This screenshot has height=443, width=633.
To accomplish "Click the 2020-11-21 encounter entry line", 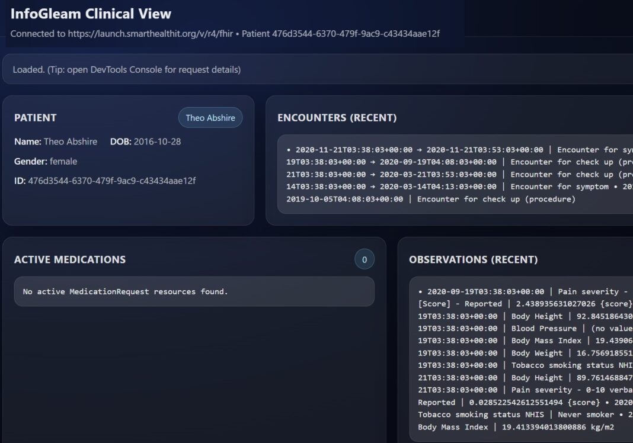I will 459,150.
